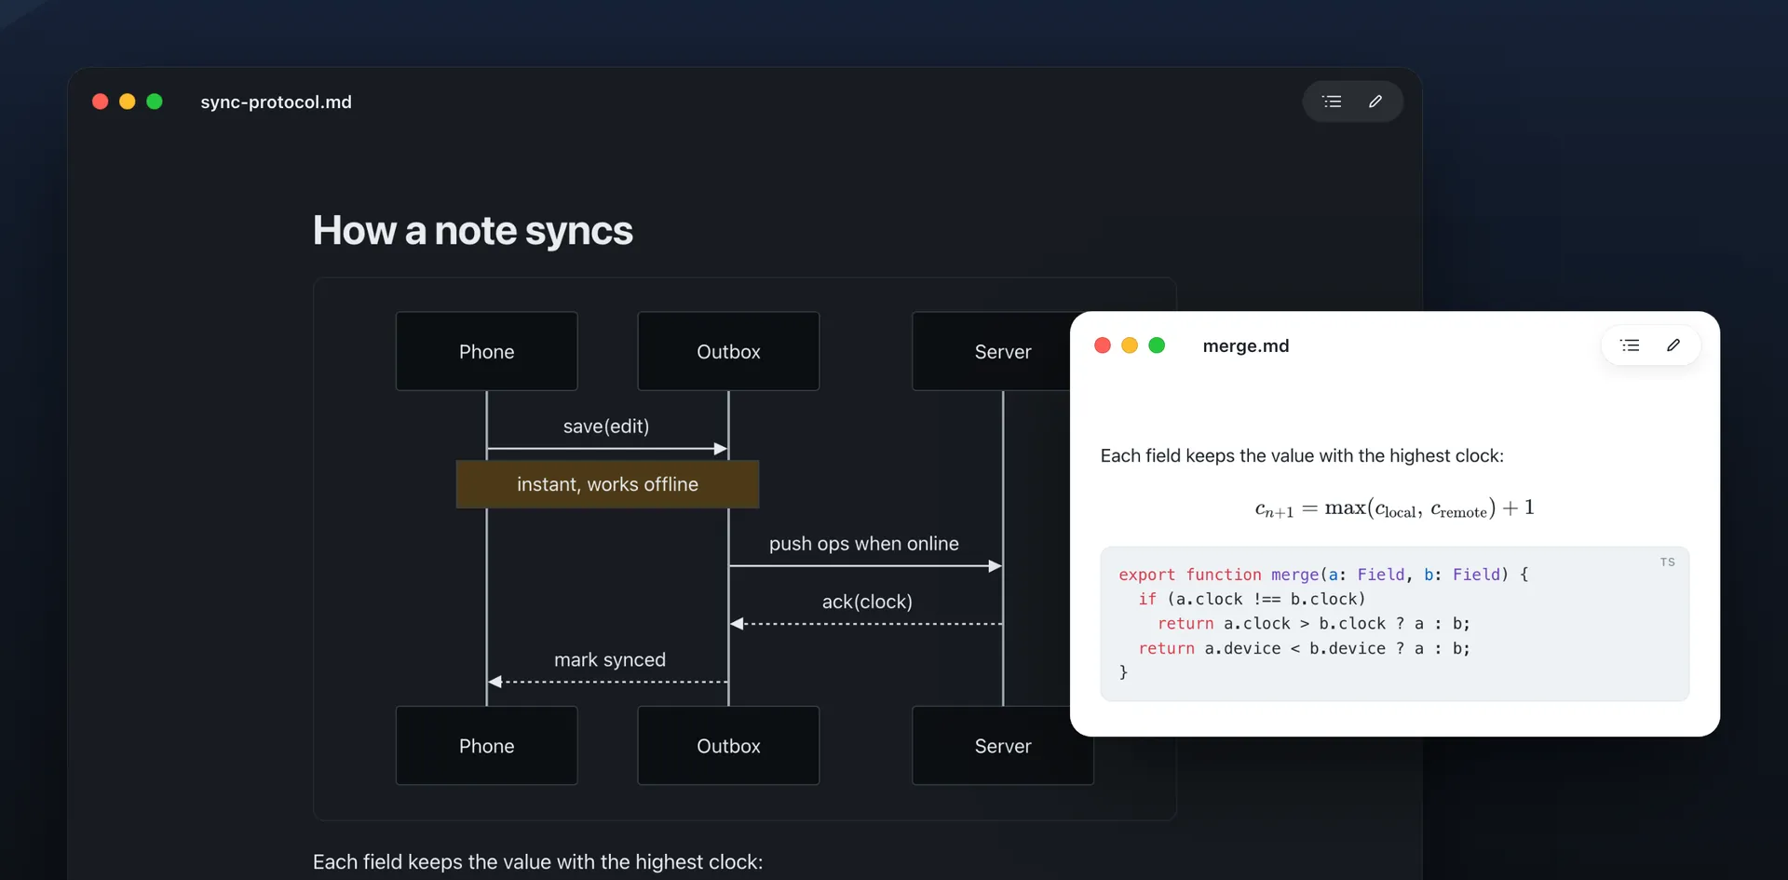Click the merge.md window title
Screen dimensions: 1788x880
(x=1246, y=345)
